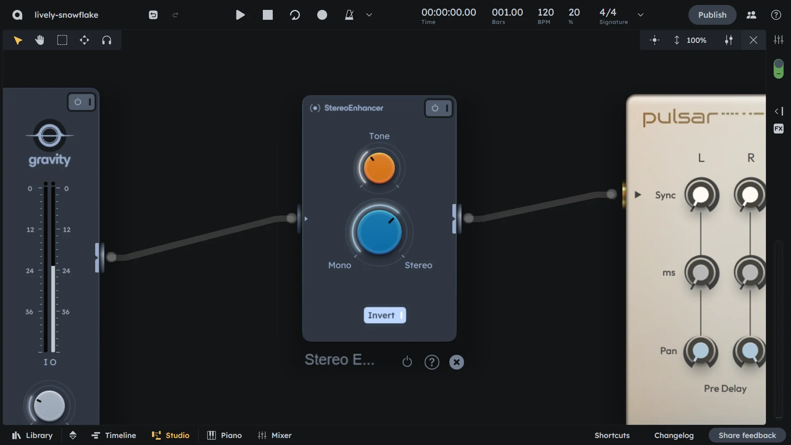Click the help icon in top bar

pos(776,15)
